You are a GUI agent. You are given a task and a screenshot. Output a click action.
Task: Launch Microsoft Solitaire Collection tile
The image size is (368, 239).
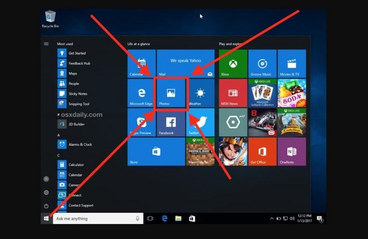(262, 93)
